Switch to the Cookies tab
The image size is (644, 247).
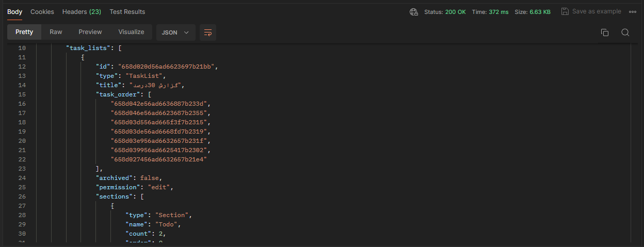click(x=42, y=11)
